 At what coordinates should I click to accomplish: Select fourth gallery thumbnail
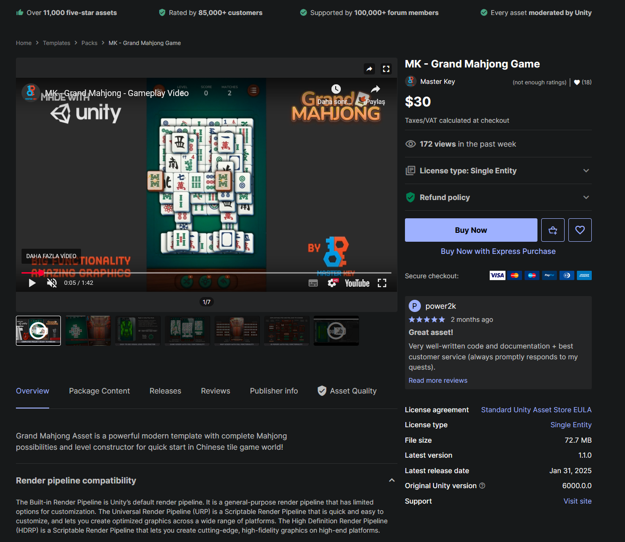[187, 331]
